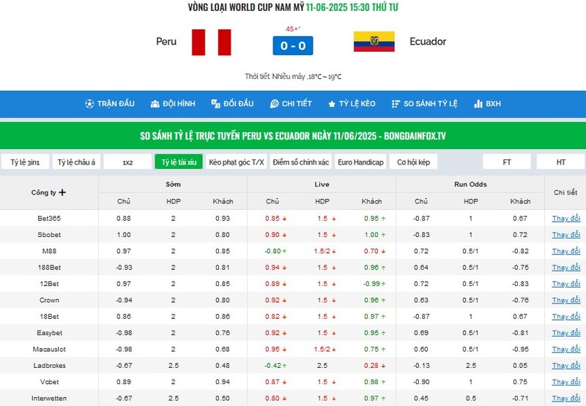Click the Vcbet company name
The image size is (586, 406).
pyautogui.click(x=49, y=382)
